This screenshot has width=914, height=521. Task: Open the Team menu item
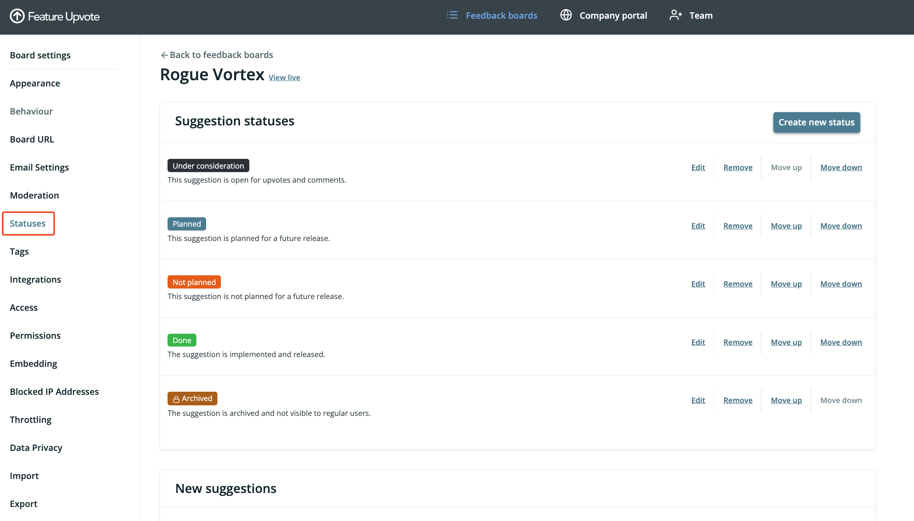(x=700, y=16)
